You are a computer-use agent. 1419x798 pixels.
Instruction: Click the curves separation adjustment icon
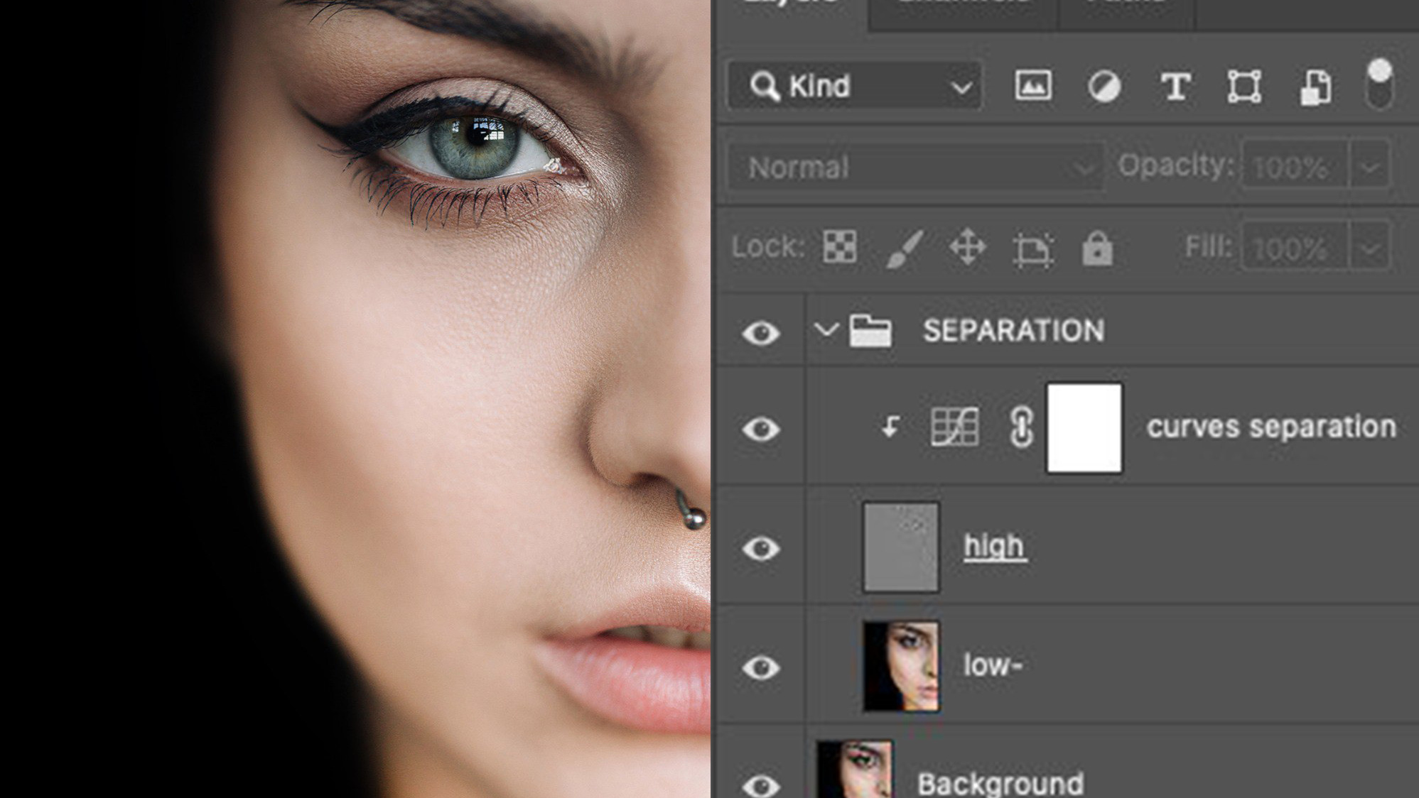coord(954,427)
